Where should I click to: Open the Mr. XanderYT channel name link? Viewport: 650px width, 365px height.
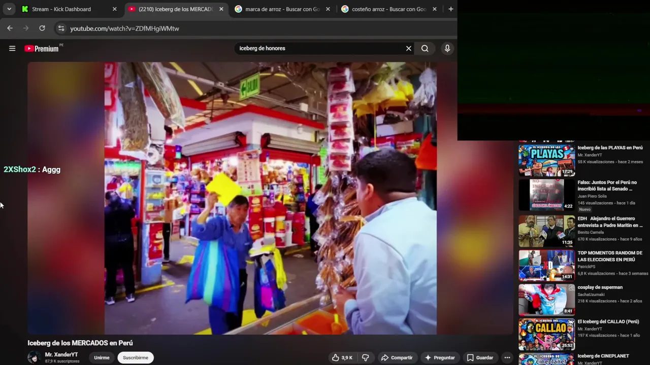(61, 355)
